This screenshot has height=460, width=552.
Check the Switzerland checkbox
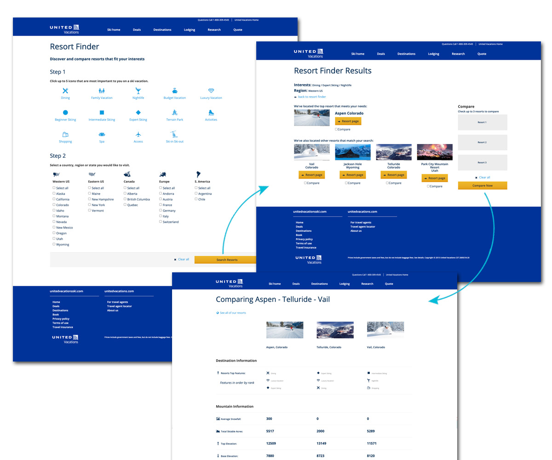[161, 222]
